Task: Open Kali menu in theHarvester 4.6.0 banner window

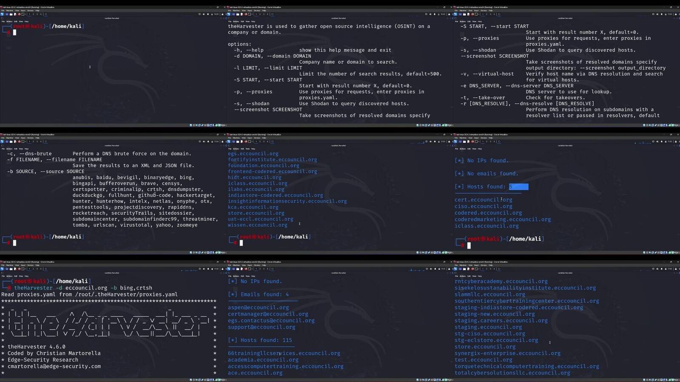Action: [x=2, y=269]
